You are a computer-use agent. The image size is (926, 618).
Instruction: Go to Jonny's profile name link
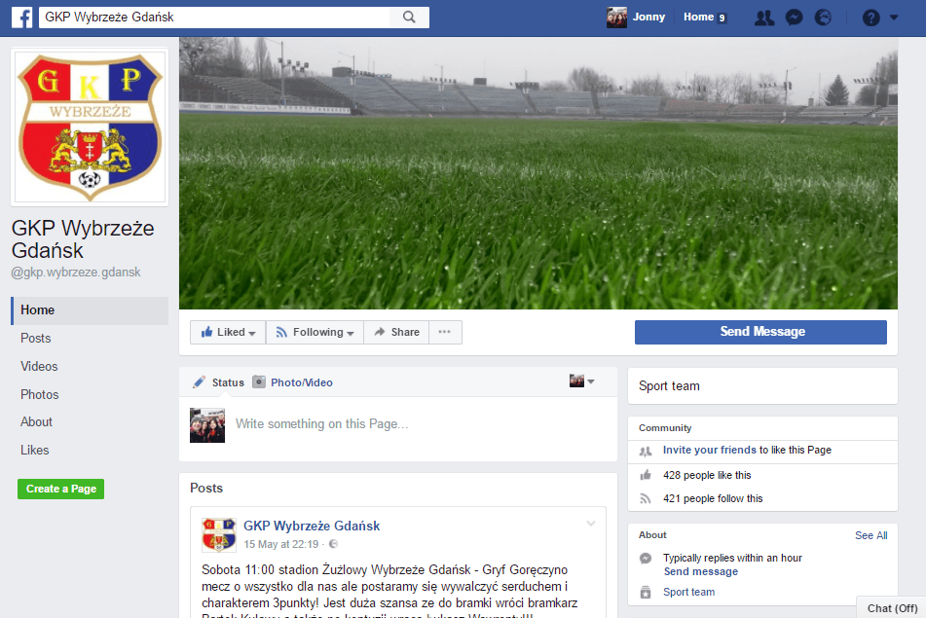point(648,18)
